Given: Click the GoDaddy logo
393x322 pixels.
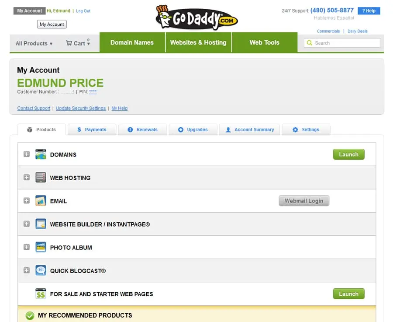Looking at the screenshot, I should 197,17.
